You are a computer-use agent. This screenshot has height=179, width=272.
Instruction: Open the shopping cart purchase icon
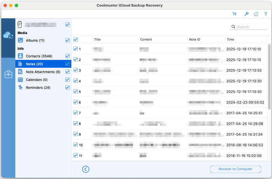click(x=234, y=14)
